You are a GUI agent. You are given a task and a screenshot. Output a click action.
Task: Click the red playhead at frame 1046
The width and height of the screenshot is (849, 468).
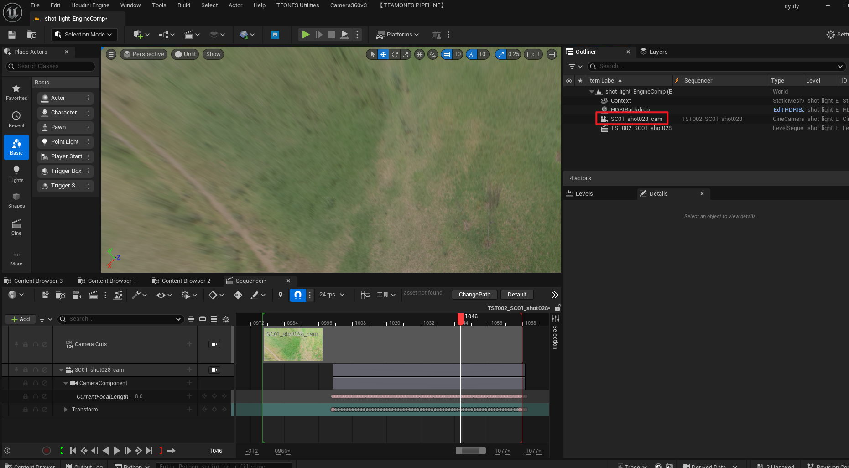pyautogui.click(x=461, y=318)
